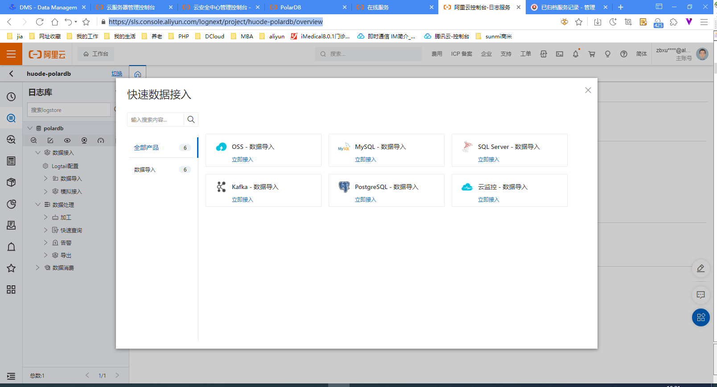Click the SQL Server logo icon

pyautogui.click(x=467, y=146)
